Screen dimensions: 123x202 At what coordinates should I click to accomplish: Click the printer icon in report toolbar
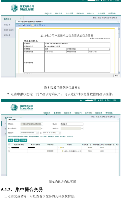tap(19, 25)
